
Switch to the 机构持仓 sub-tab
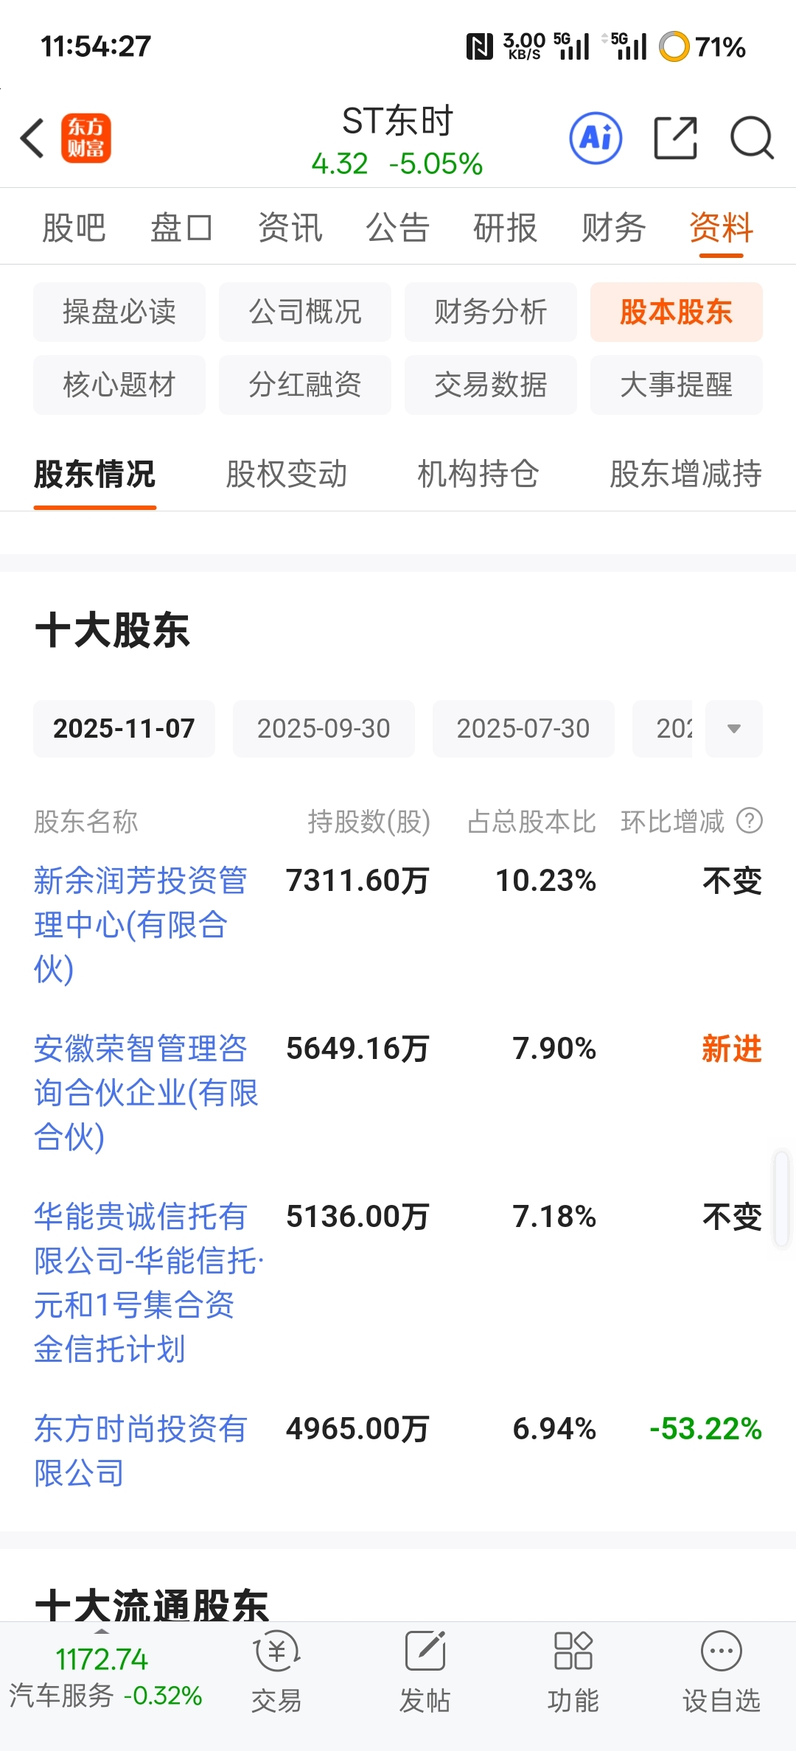coord(478,474)
